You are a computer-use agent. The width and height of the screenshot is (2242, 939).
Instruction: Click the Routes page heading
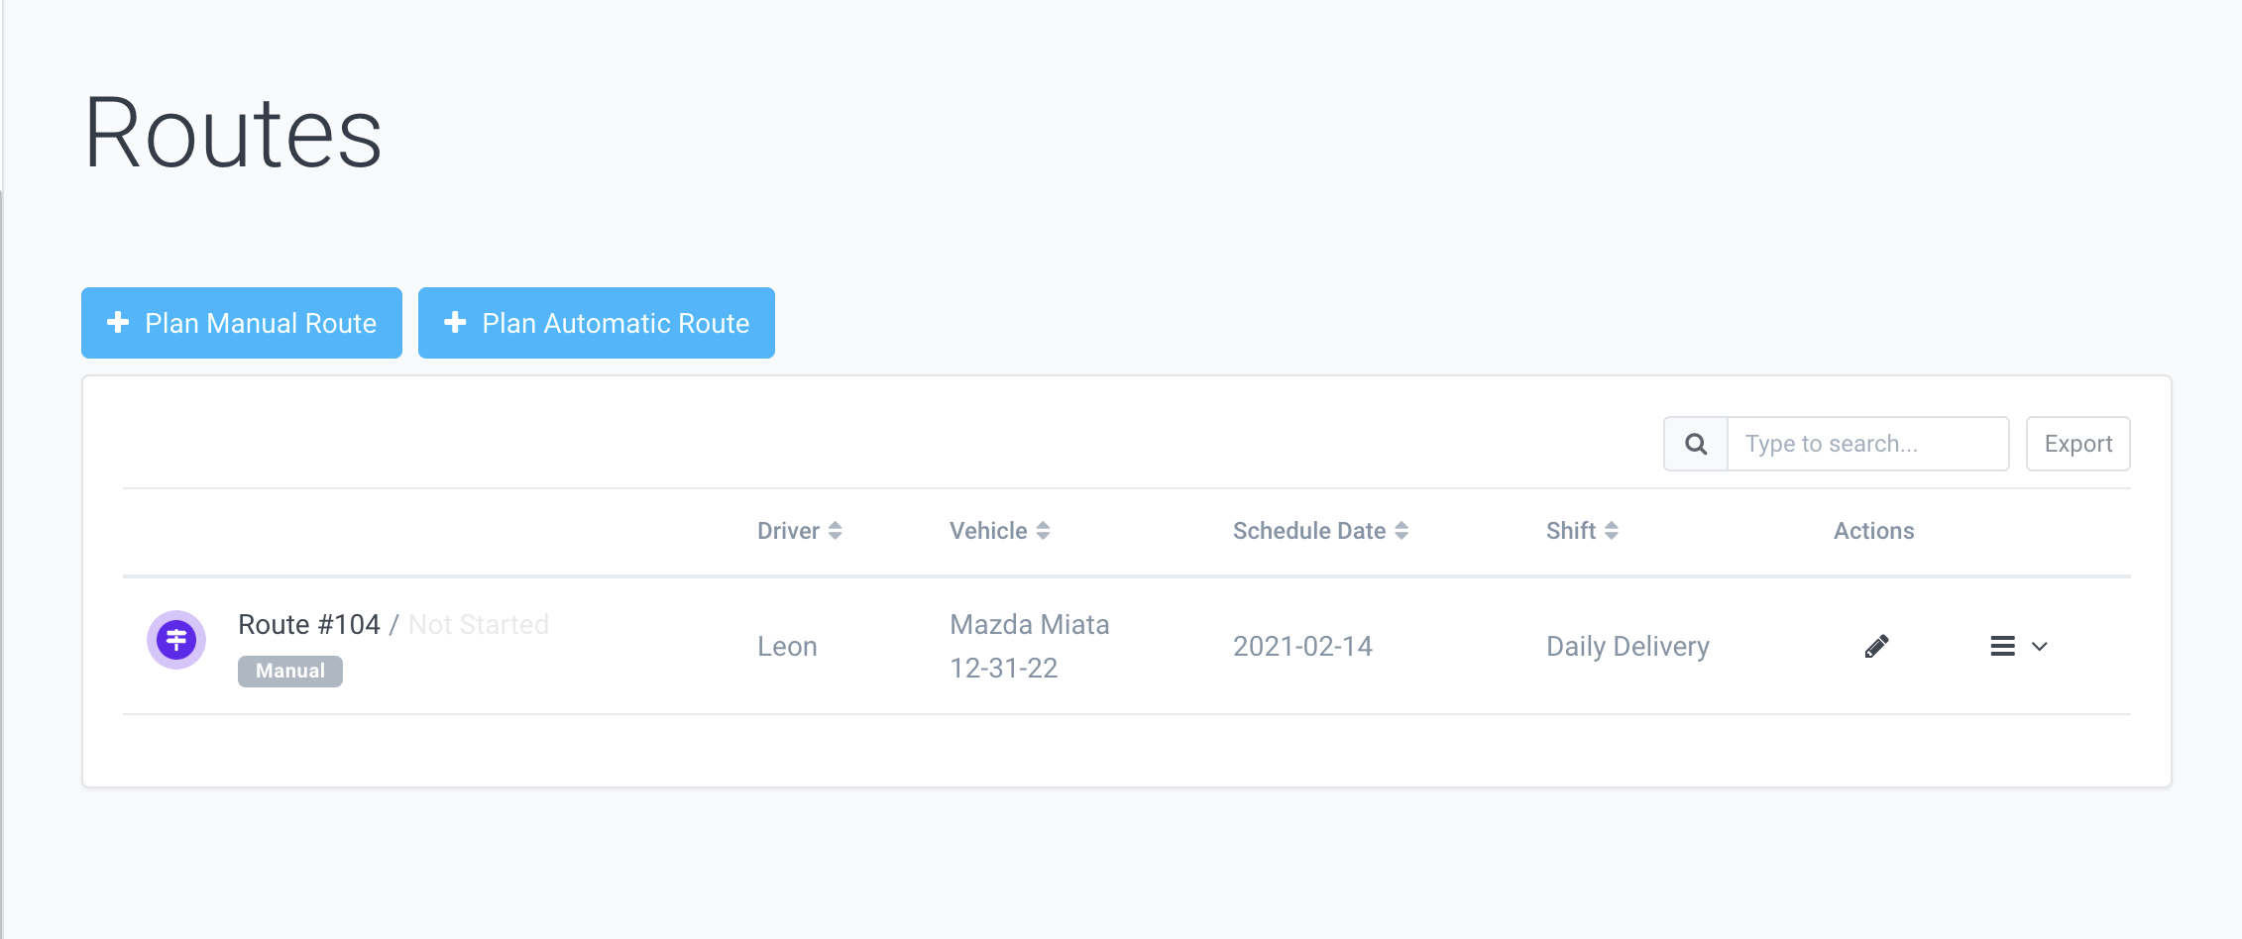pyautogui.click(x=233, y=133)
